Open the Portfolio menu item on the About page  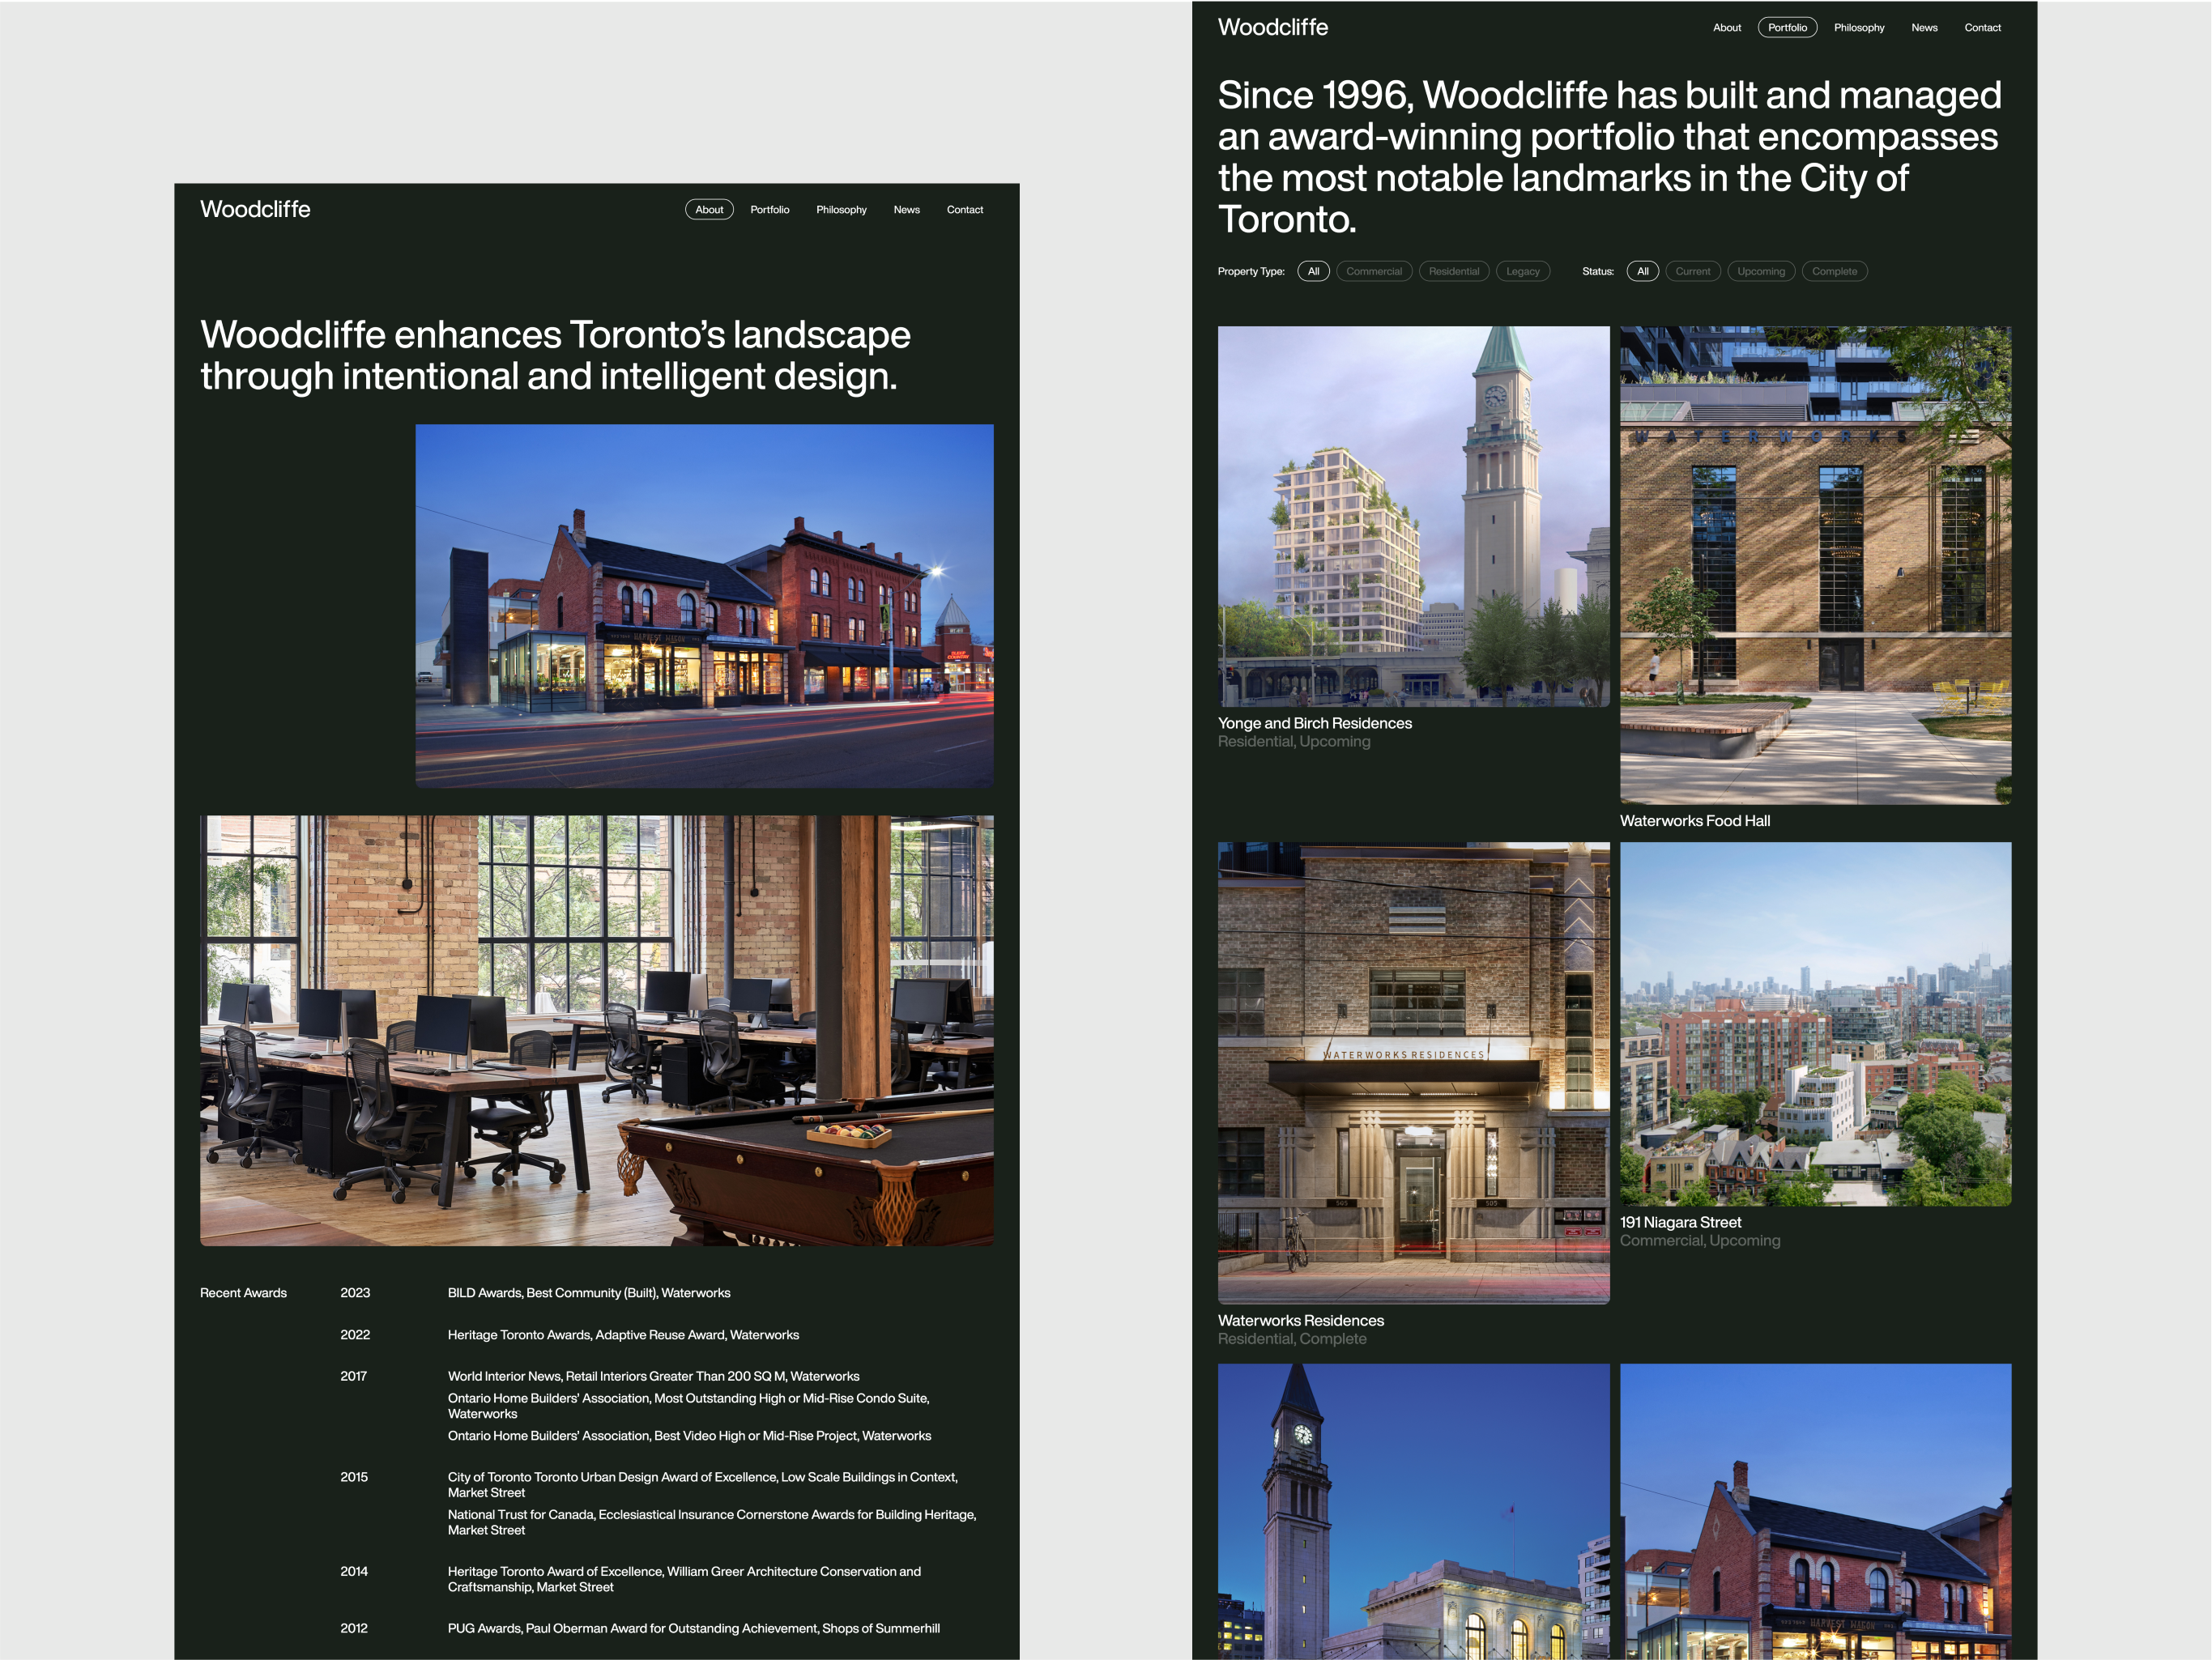coord(769,210)
